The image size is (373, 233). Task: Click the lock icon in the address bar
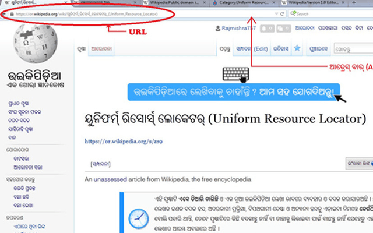coord(12,14)
